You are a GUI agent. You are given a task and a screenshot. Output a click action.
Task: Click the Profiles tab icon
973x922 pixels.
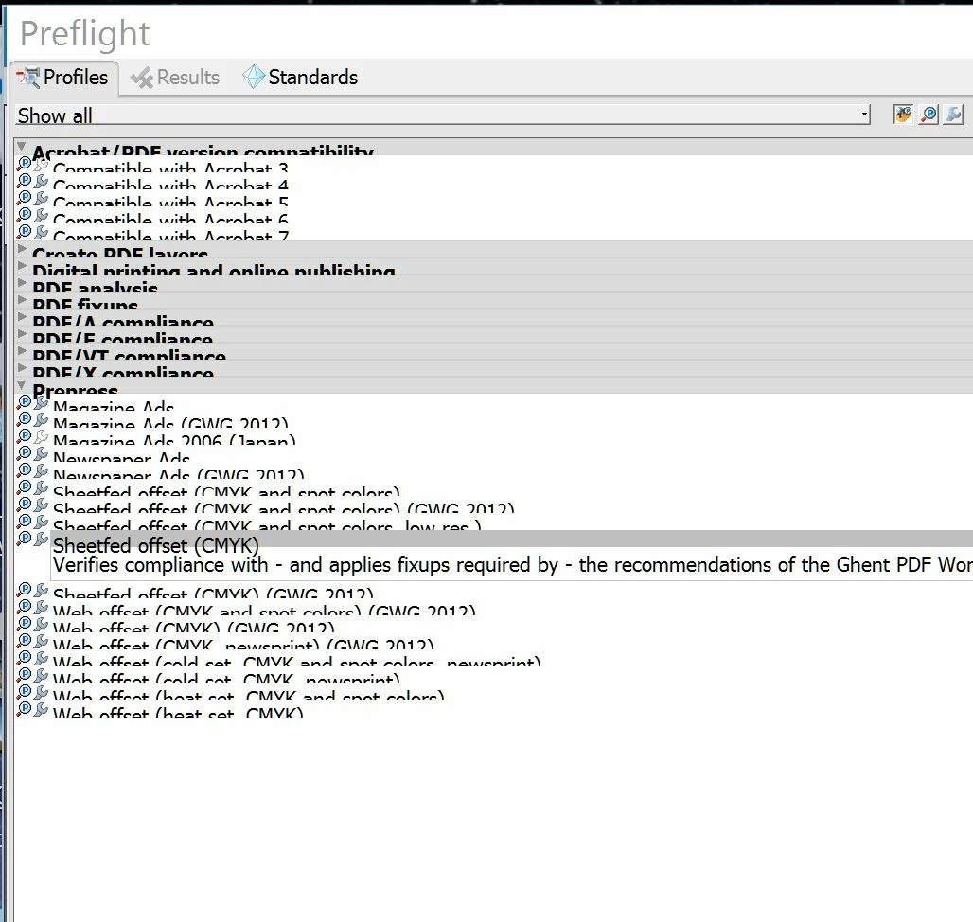click(28, 77)
